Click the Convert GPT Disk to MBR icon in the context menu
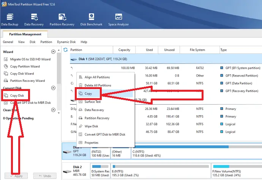 pyautogui.click(x=80, y=134)
